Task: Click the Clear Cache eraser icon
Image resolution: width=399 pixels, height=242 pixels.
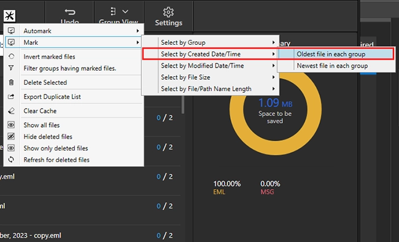Action: (11, 111)
